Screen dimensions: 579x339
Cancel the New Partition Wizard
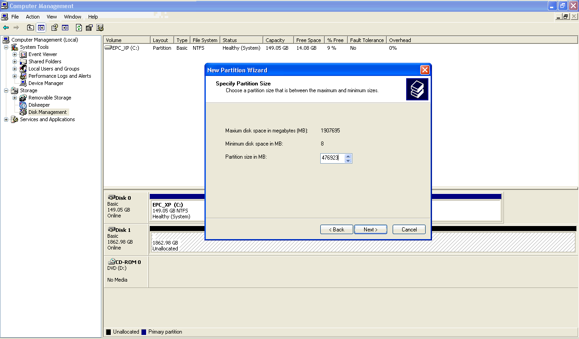409,230
